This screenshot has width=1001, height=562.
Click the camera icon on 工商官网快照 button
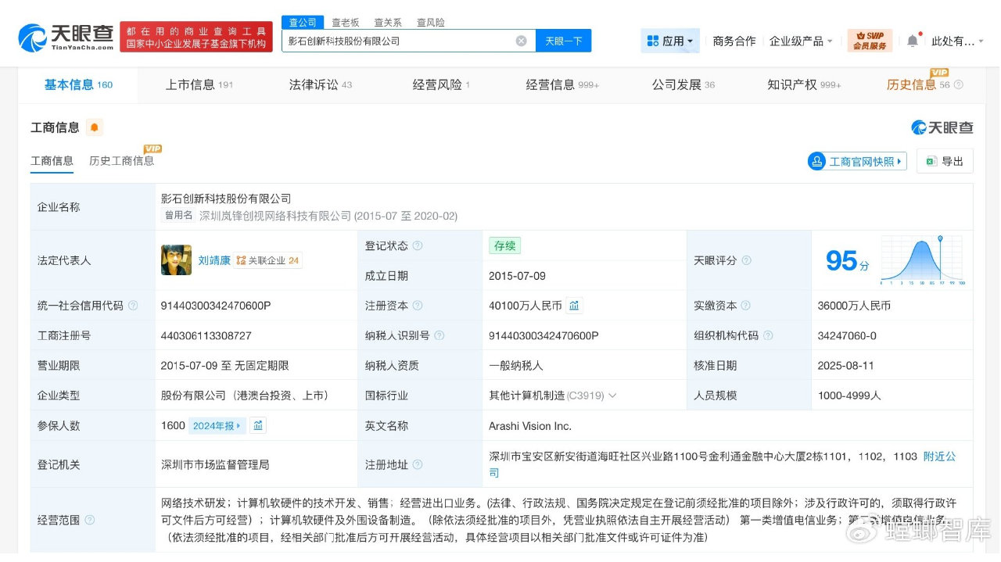point(816,160)
